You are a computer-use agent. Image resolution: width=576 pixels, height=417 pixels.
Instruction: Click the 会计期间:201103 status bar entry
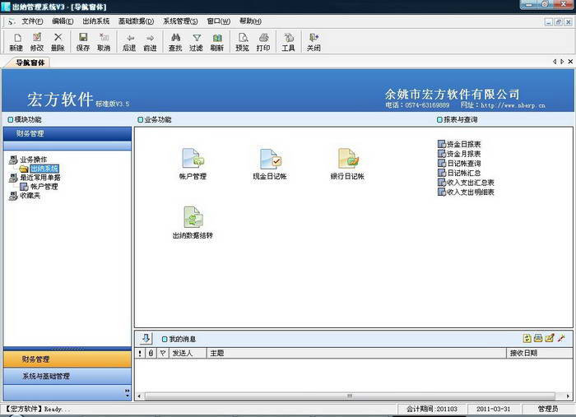432,409
